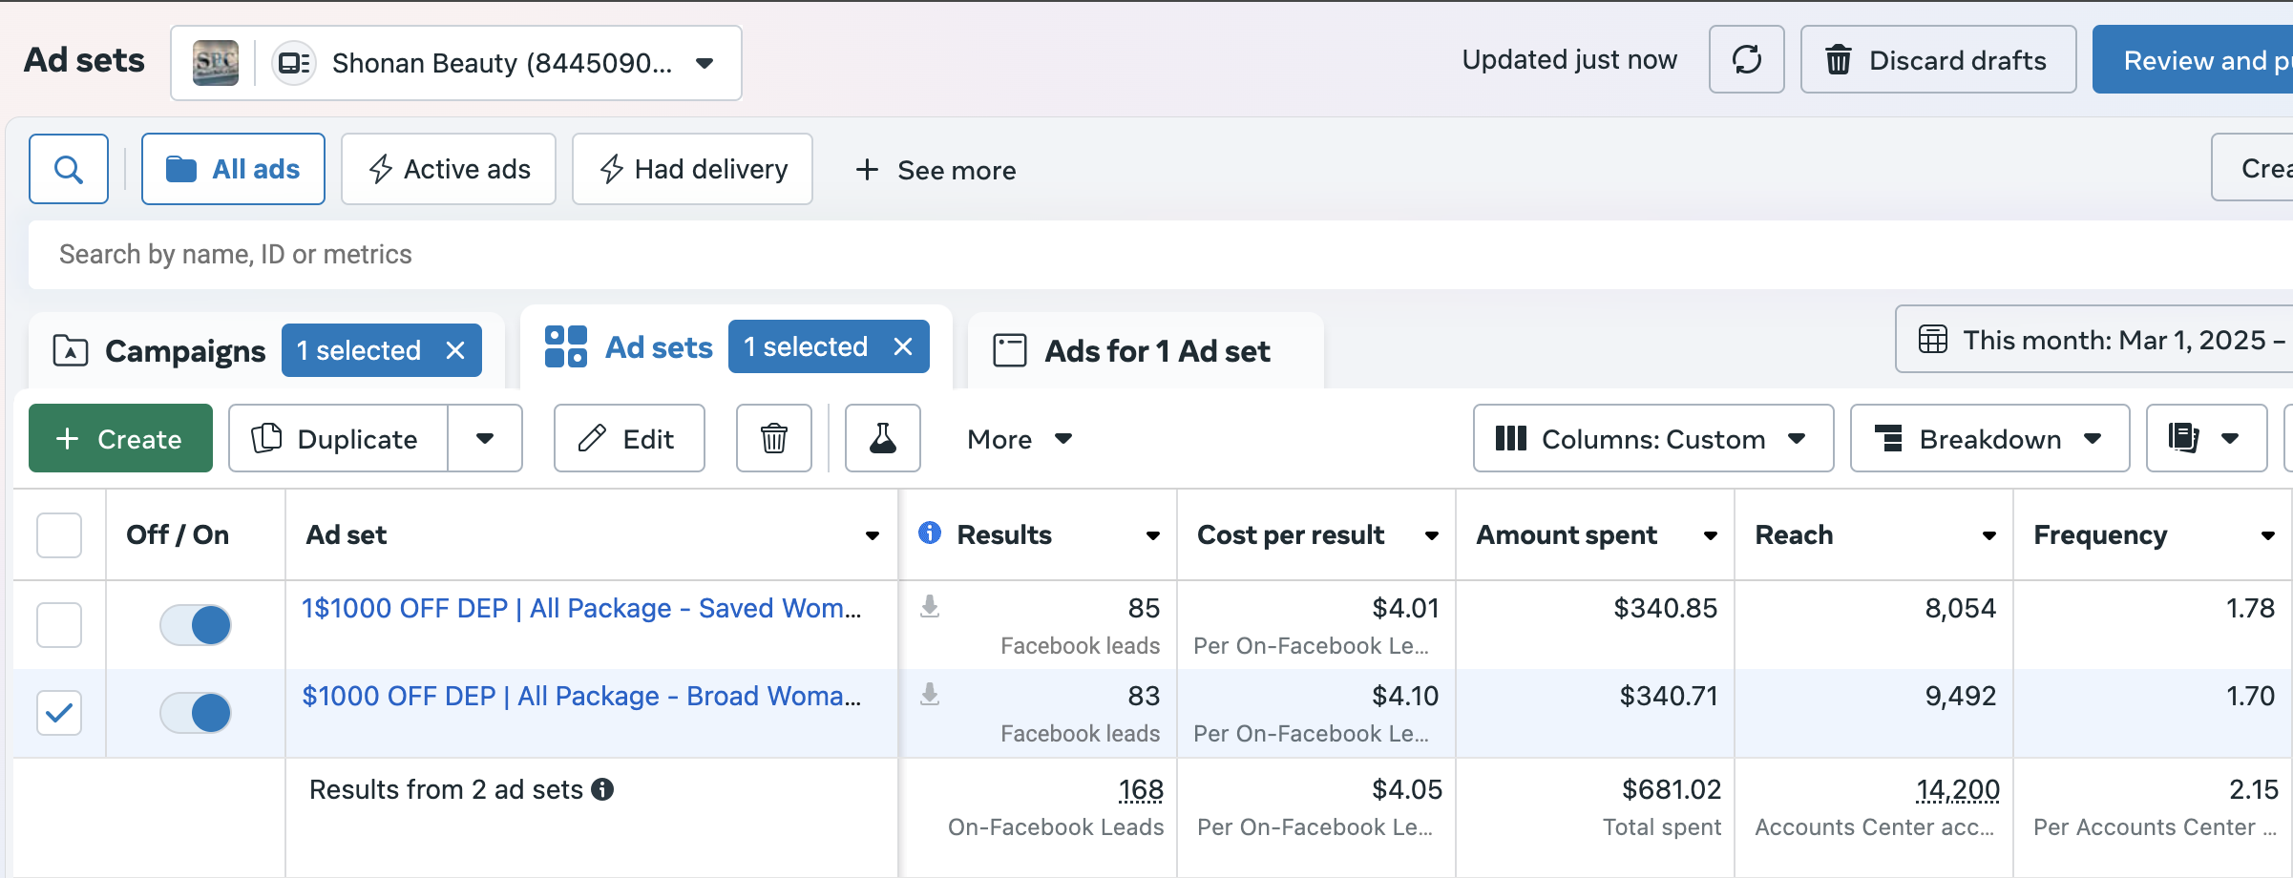Click the Shonan Beauty account thumbnail

coord(216,63)
